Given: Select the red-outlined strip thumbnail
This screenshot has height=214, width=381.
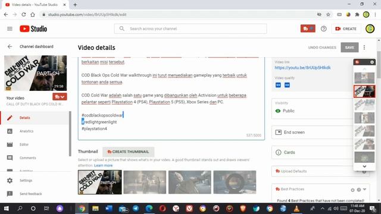Looking at the screenshot, I should point(364,91).
